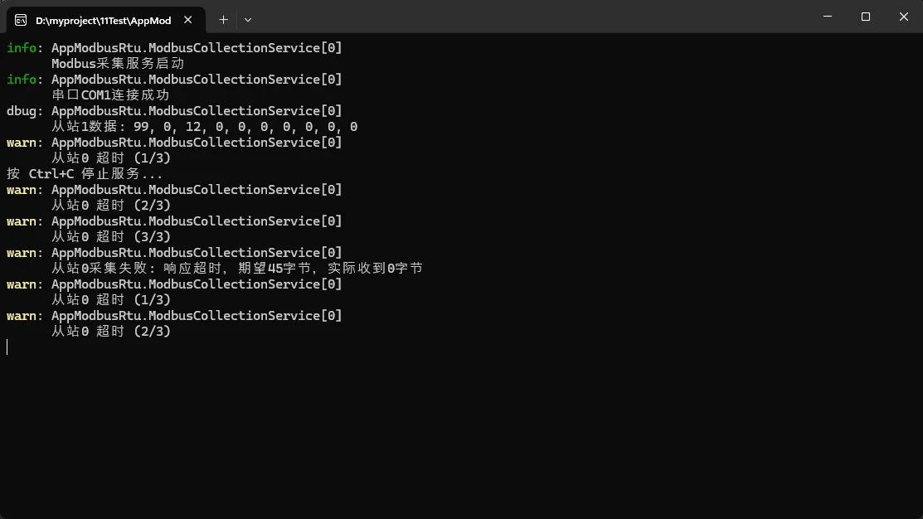
Task: Maximize the terminal window
Action: coord(866,17)
